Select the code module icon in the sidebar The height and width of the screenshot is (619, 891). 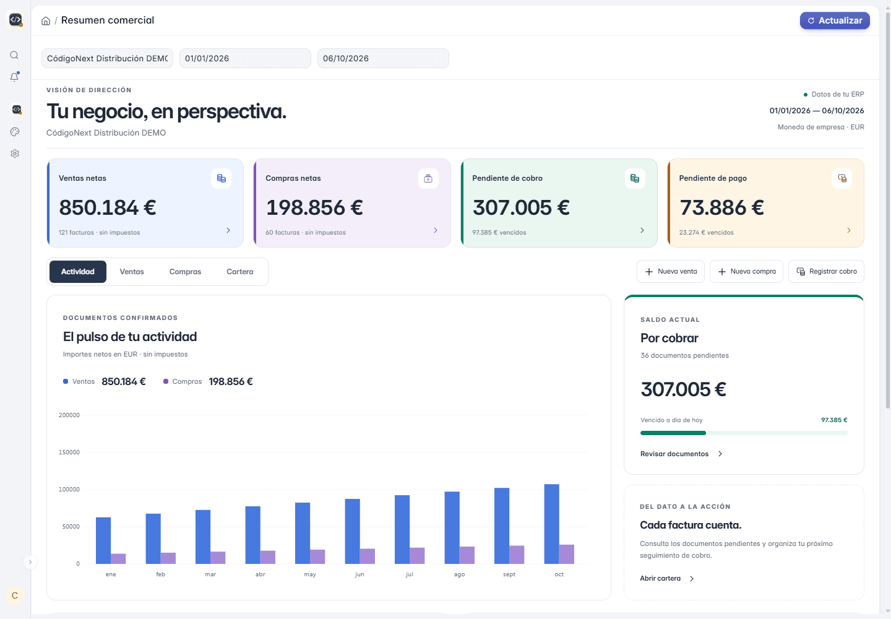point(17,110)
